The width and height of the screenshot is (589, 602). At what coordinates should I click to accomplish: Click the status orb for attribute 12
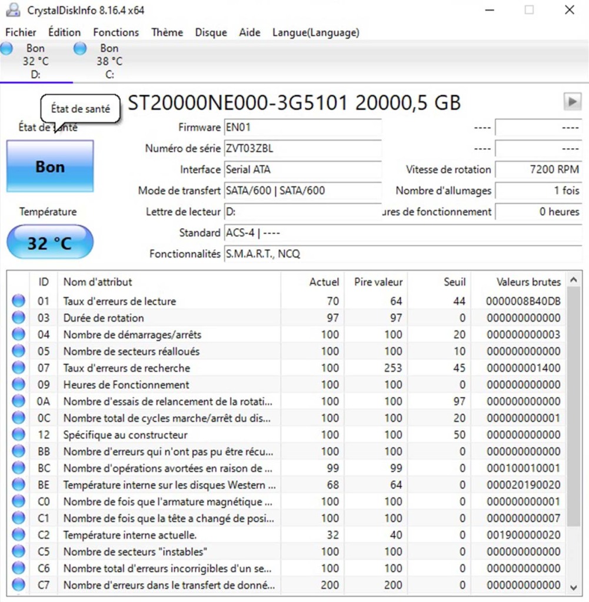18,434
